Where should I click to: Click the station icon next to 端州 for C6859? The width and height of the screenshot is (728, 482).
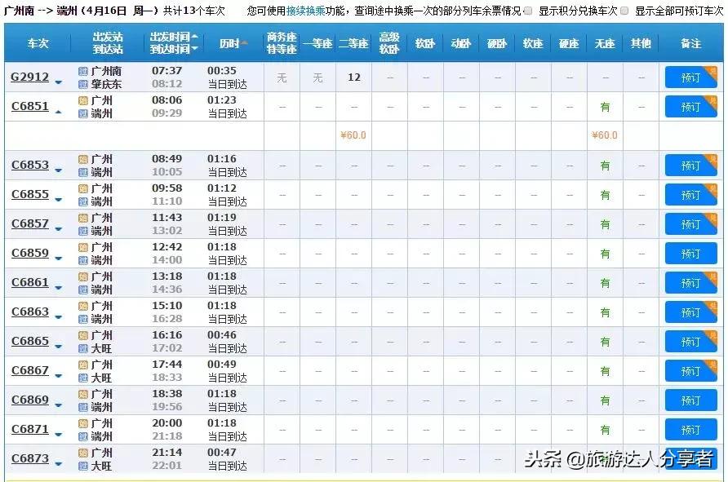click(82, 259)
